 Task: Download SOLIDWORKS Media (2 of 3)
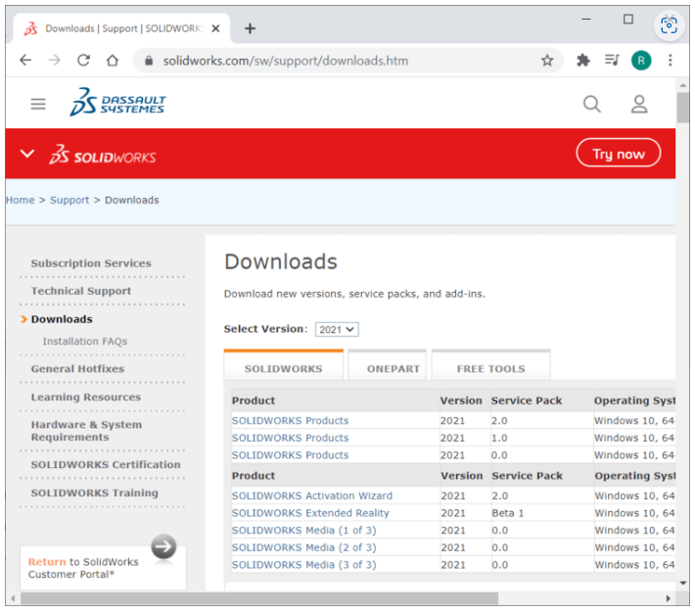coord(304,547)
